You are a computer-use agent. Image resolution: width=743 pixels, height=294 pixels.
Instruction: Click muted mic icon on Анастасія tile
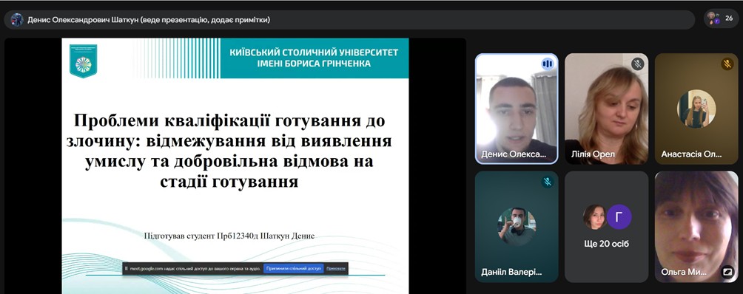727,64
